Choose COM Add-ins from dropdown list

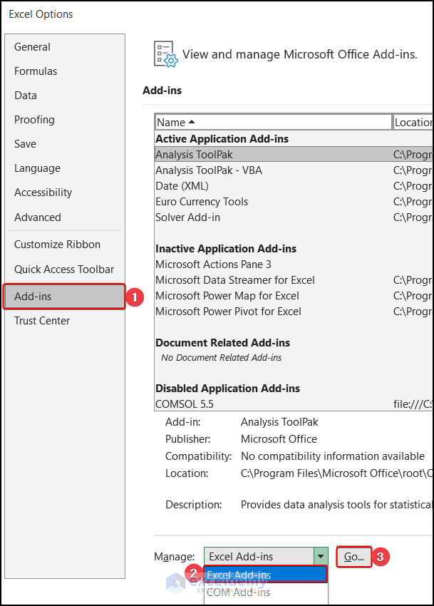239,592
